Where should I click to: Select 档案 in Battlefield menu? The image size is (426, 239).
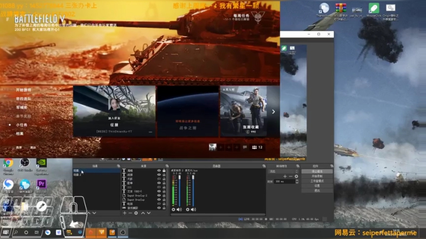20,134
